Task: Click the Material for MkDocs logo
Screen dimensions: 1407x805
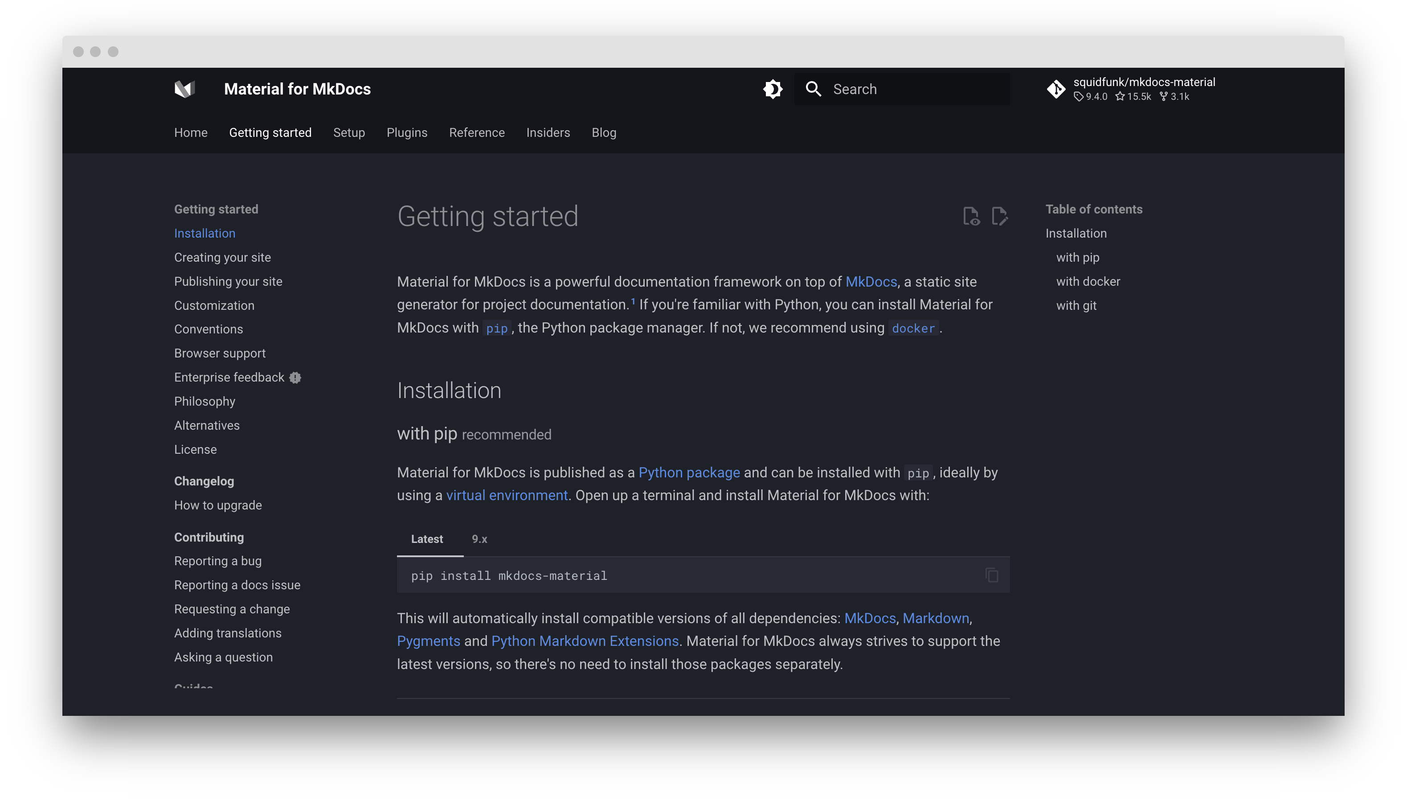Action: coord(184,88)
